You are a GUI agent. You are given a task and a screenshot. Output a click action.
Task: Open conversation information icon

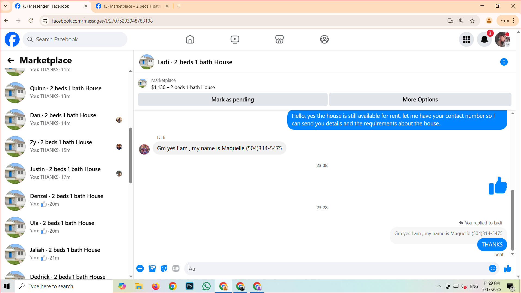pyautogui.click(x=504, y=62)
